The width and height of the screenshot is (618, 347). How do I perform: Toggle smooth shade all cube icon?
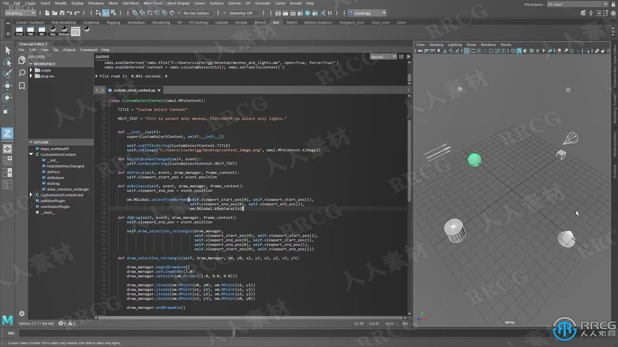point(519,51)
